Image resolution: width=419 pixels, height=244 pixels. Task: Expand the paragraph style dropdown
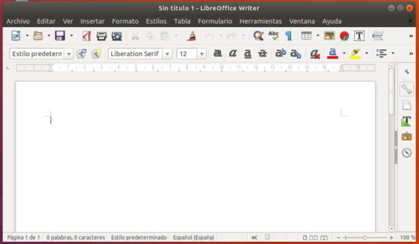point(69,54)
